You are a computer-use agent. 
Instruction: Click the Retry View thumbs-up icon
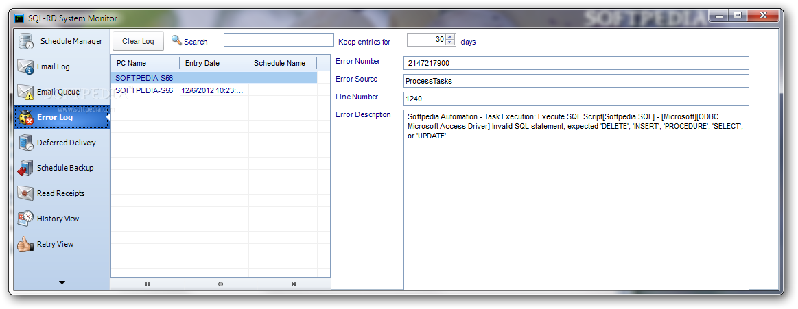pyautogui.click(x=26, y=245)
